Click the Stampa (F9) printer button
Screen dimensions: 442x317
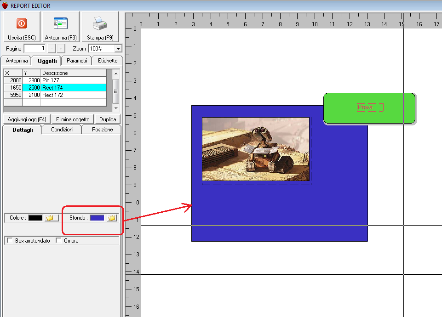[x=100, y=27]
